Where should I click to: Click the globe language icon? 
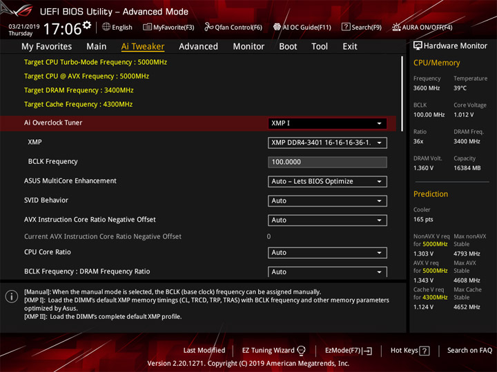click(x=106, y=27)
